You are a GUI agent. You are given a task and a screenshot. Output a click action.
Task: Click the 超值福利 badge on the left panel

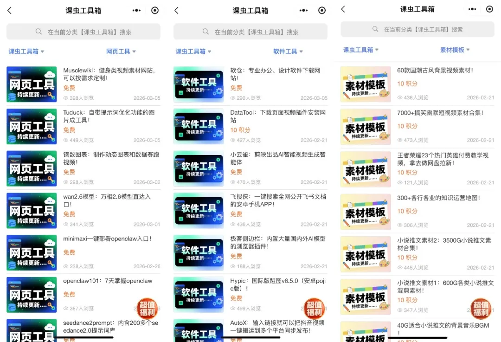147,308
